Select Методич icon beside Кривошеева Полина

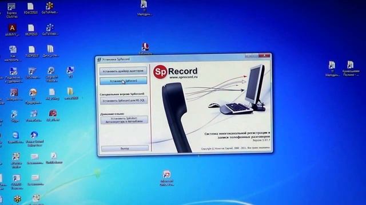pyautogui.click(x=332, y=69)
